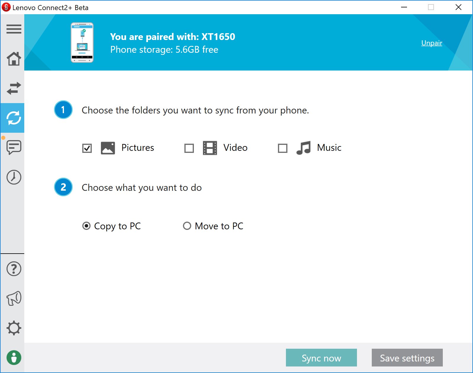Click the Music note icon

point(303,148)
